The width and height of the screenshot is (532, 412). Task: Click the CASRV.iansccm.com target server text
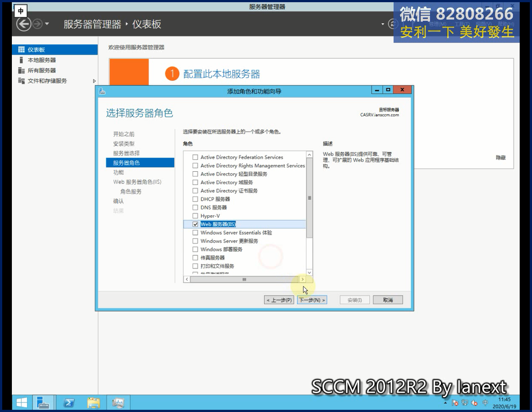point(379,115)
